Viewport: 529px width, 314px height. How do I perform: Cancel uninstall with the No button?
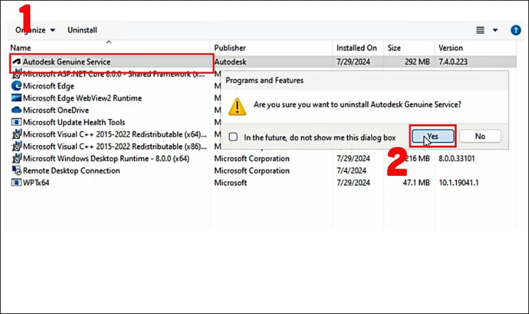[x=480, y=136]
